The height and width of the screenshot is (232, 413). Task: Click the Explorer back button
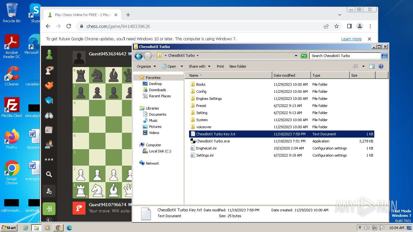pos(139,56)
